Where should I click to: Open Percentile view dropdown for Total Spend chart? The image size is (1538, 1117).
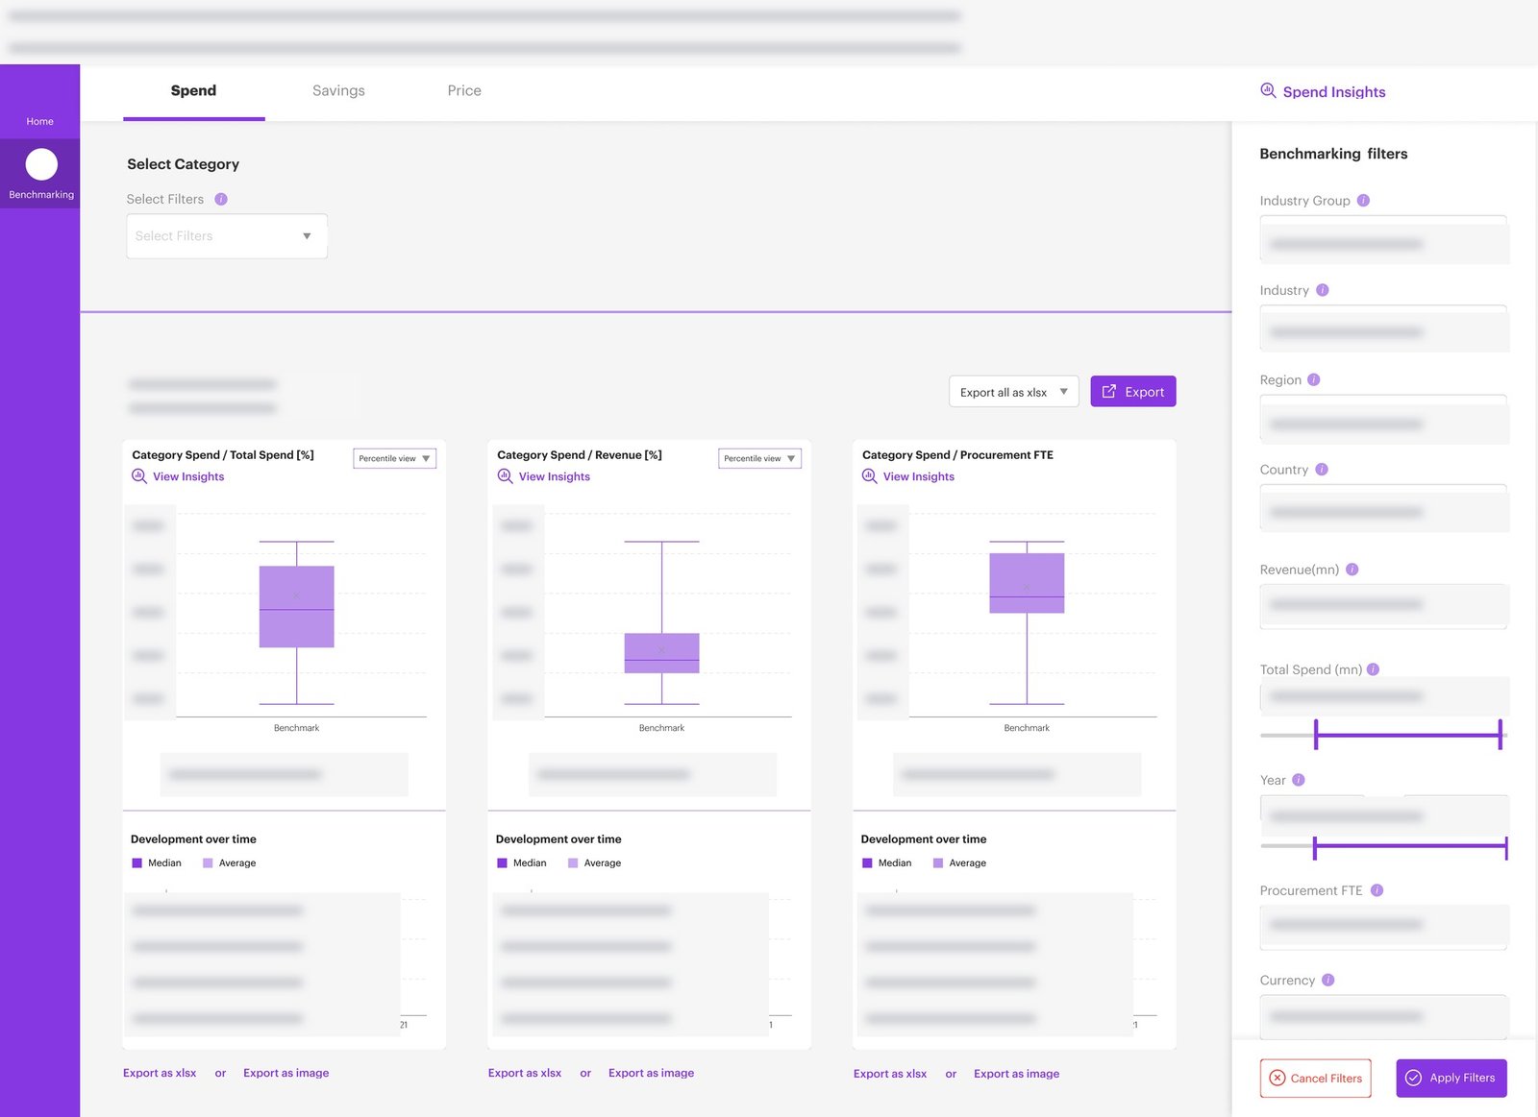(x=395, y=459)
